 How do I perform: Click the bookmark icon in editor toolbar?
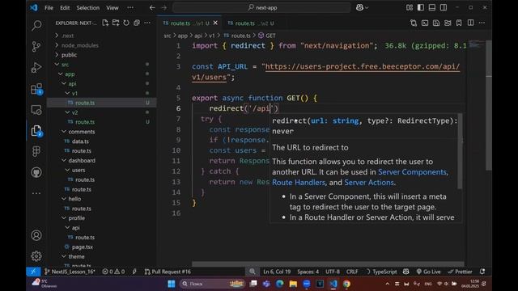459,23
